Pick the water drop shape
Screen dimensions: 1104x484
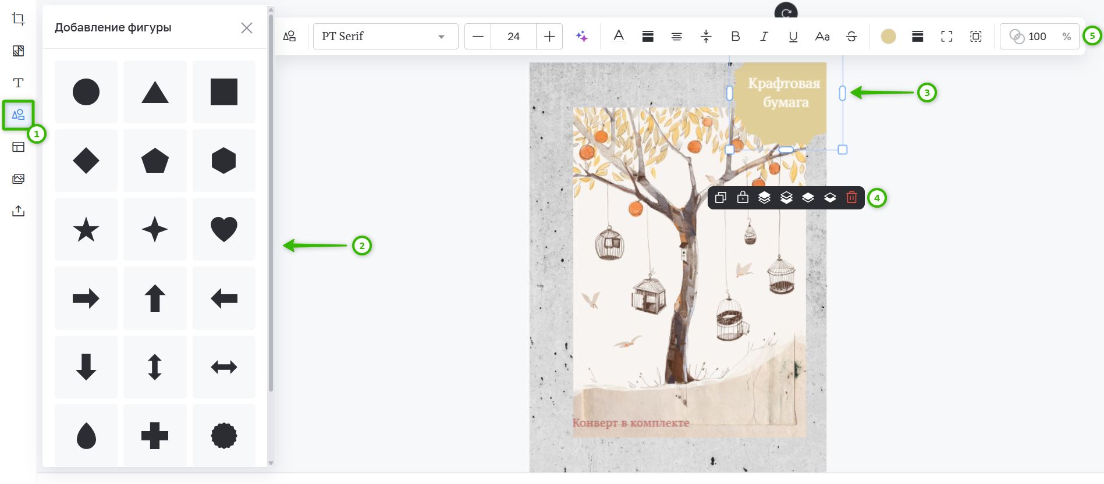[x=86, y=435]
